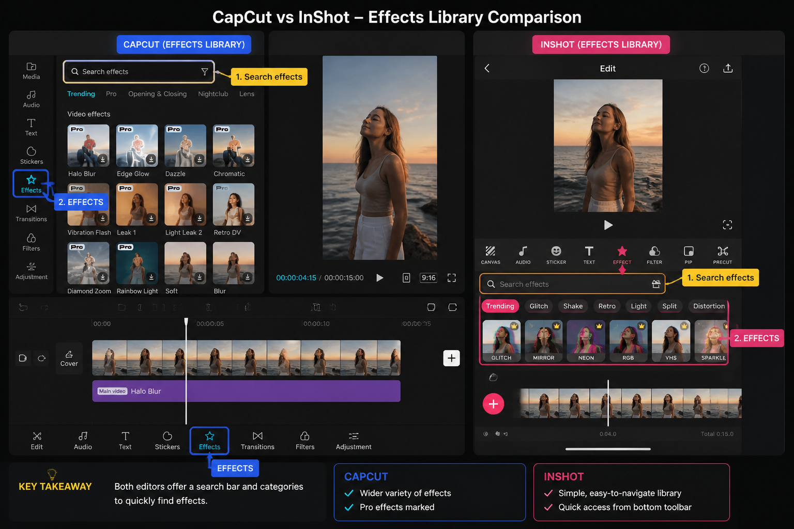The height and width of the screenshot is (529, 794).
Task: Select Audio in CapCut bottom toolbar
Action: click(x=83, y=441)
